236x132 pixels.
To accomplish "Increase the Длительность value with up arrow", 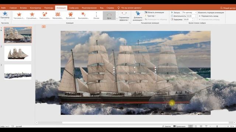I will pos(196,15).
